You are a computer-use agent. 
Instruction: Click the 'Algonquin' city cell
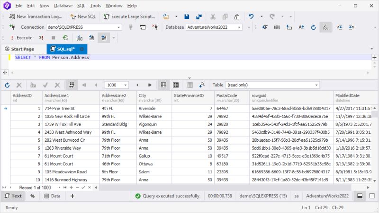click(x=154, y=124)
